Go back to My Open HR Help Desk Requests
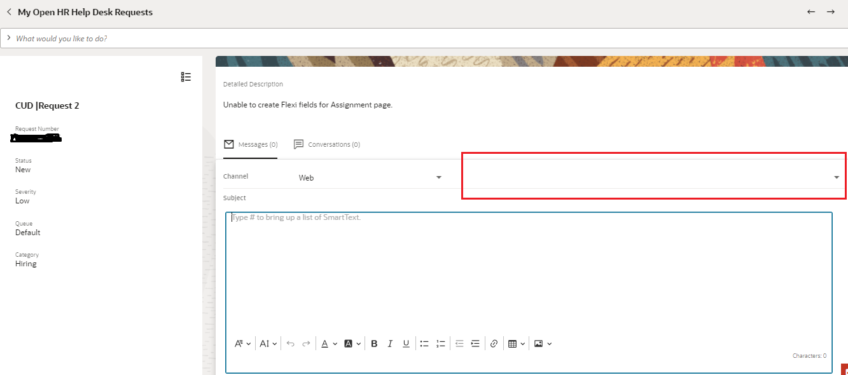848x375 pixels. (x=9, y=11)
